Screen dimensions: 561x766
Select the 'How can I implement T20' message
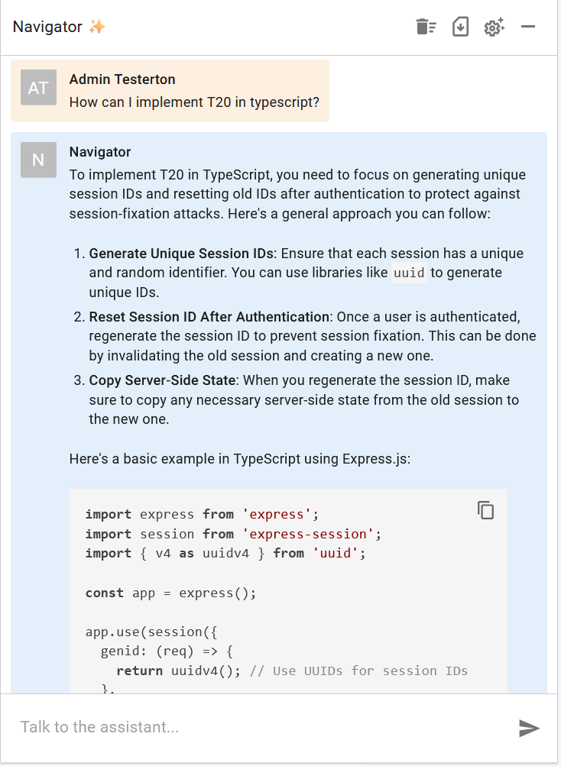pos(194,102)
